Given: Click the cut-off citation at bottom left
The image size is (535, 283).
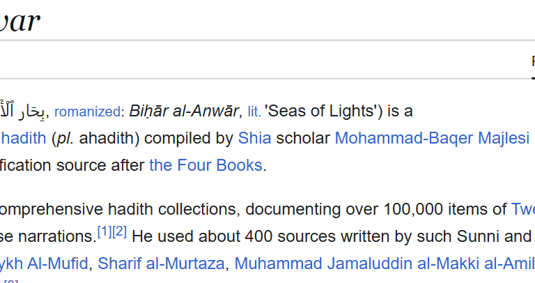Looking at the screenshot, I should point(10,282).
